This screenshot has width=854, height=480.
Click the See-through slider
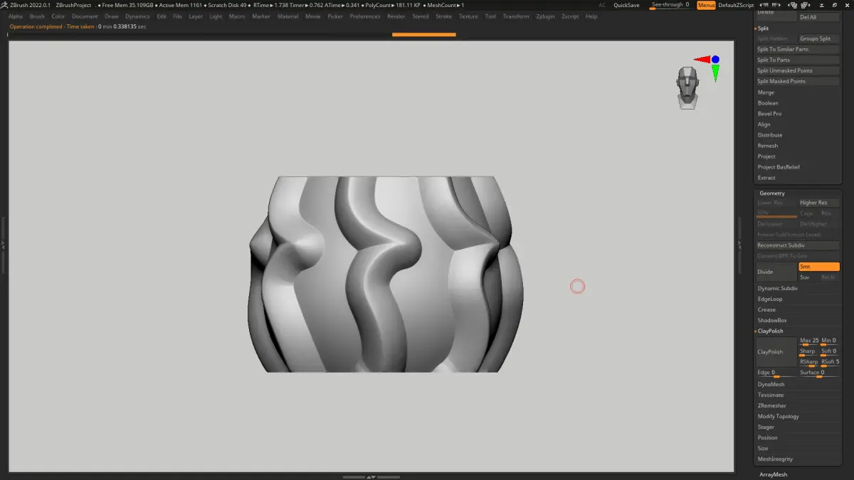pos(670,5)
